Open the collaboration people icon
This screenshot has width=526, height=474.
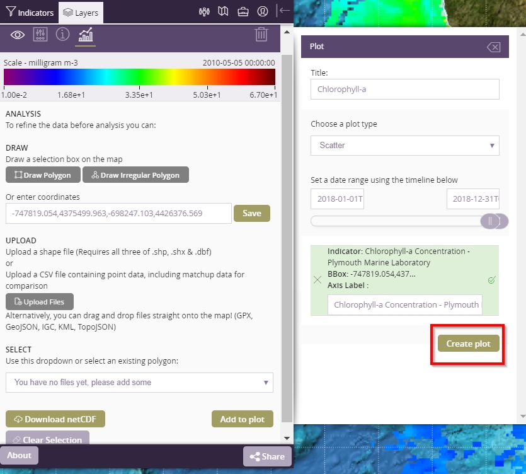204,12
